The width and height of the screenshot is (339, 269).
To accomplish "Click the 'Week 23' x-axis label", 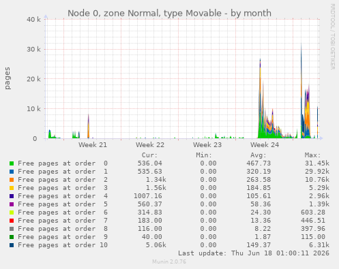I will click(x=207, y=145).
